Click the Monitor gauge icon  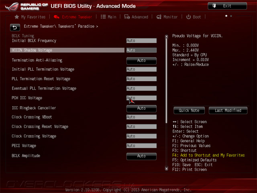click(159, 17)
